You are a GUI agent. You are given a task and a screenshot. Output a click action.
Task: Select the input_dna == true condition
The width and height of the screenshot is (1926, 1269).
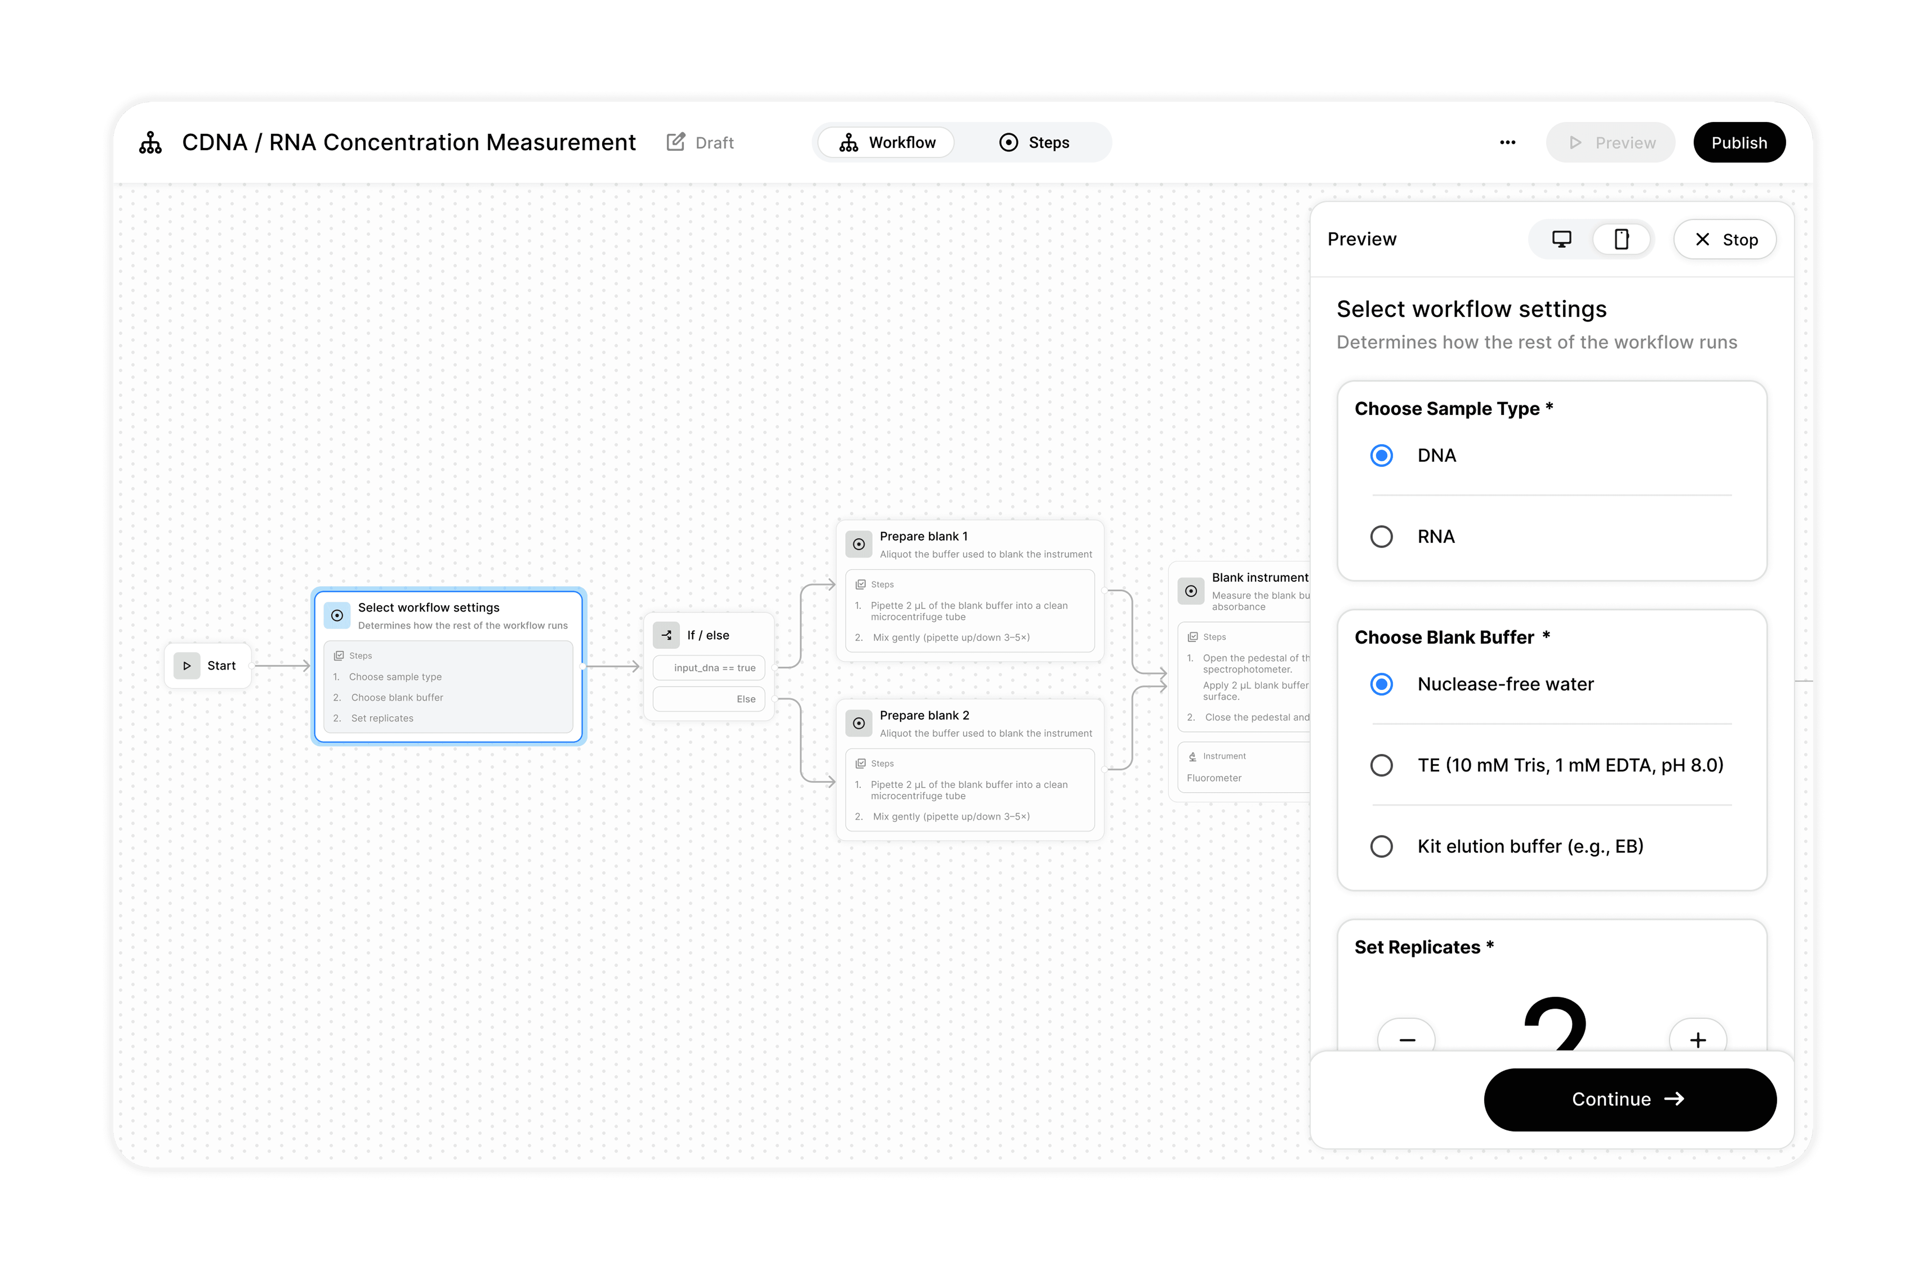tap(709, 668)
